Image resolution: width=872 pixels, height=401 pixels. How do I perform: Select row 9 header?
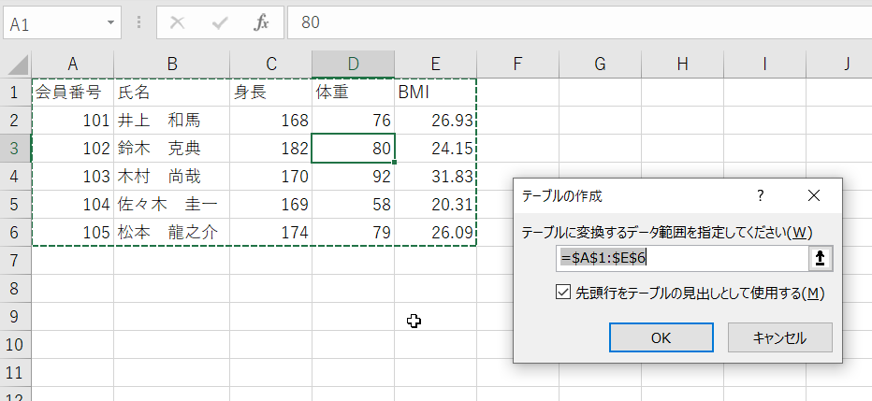click(16, 317)
